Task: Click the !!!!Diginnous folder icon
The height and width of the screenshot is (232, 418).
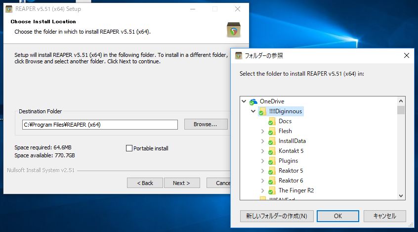Action: tap(262, 111)
